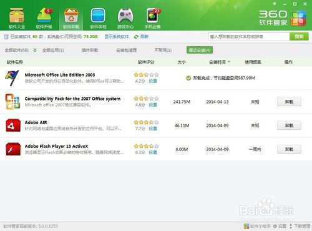Click the refresh icon beside 刷新

[x=136, y=37]
